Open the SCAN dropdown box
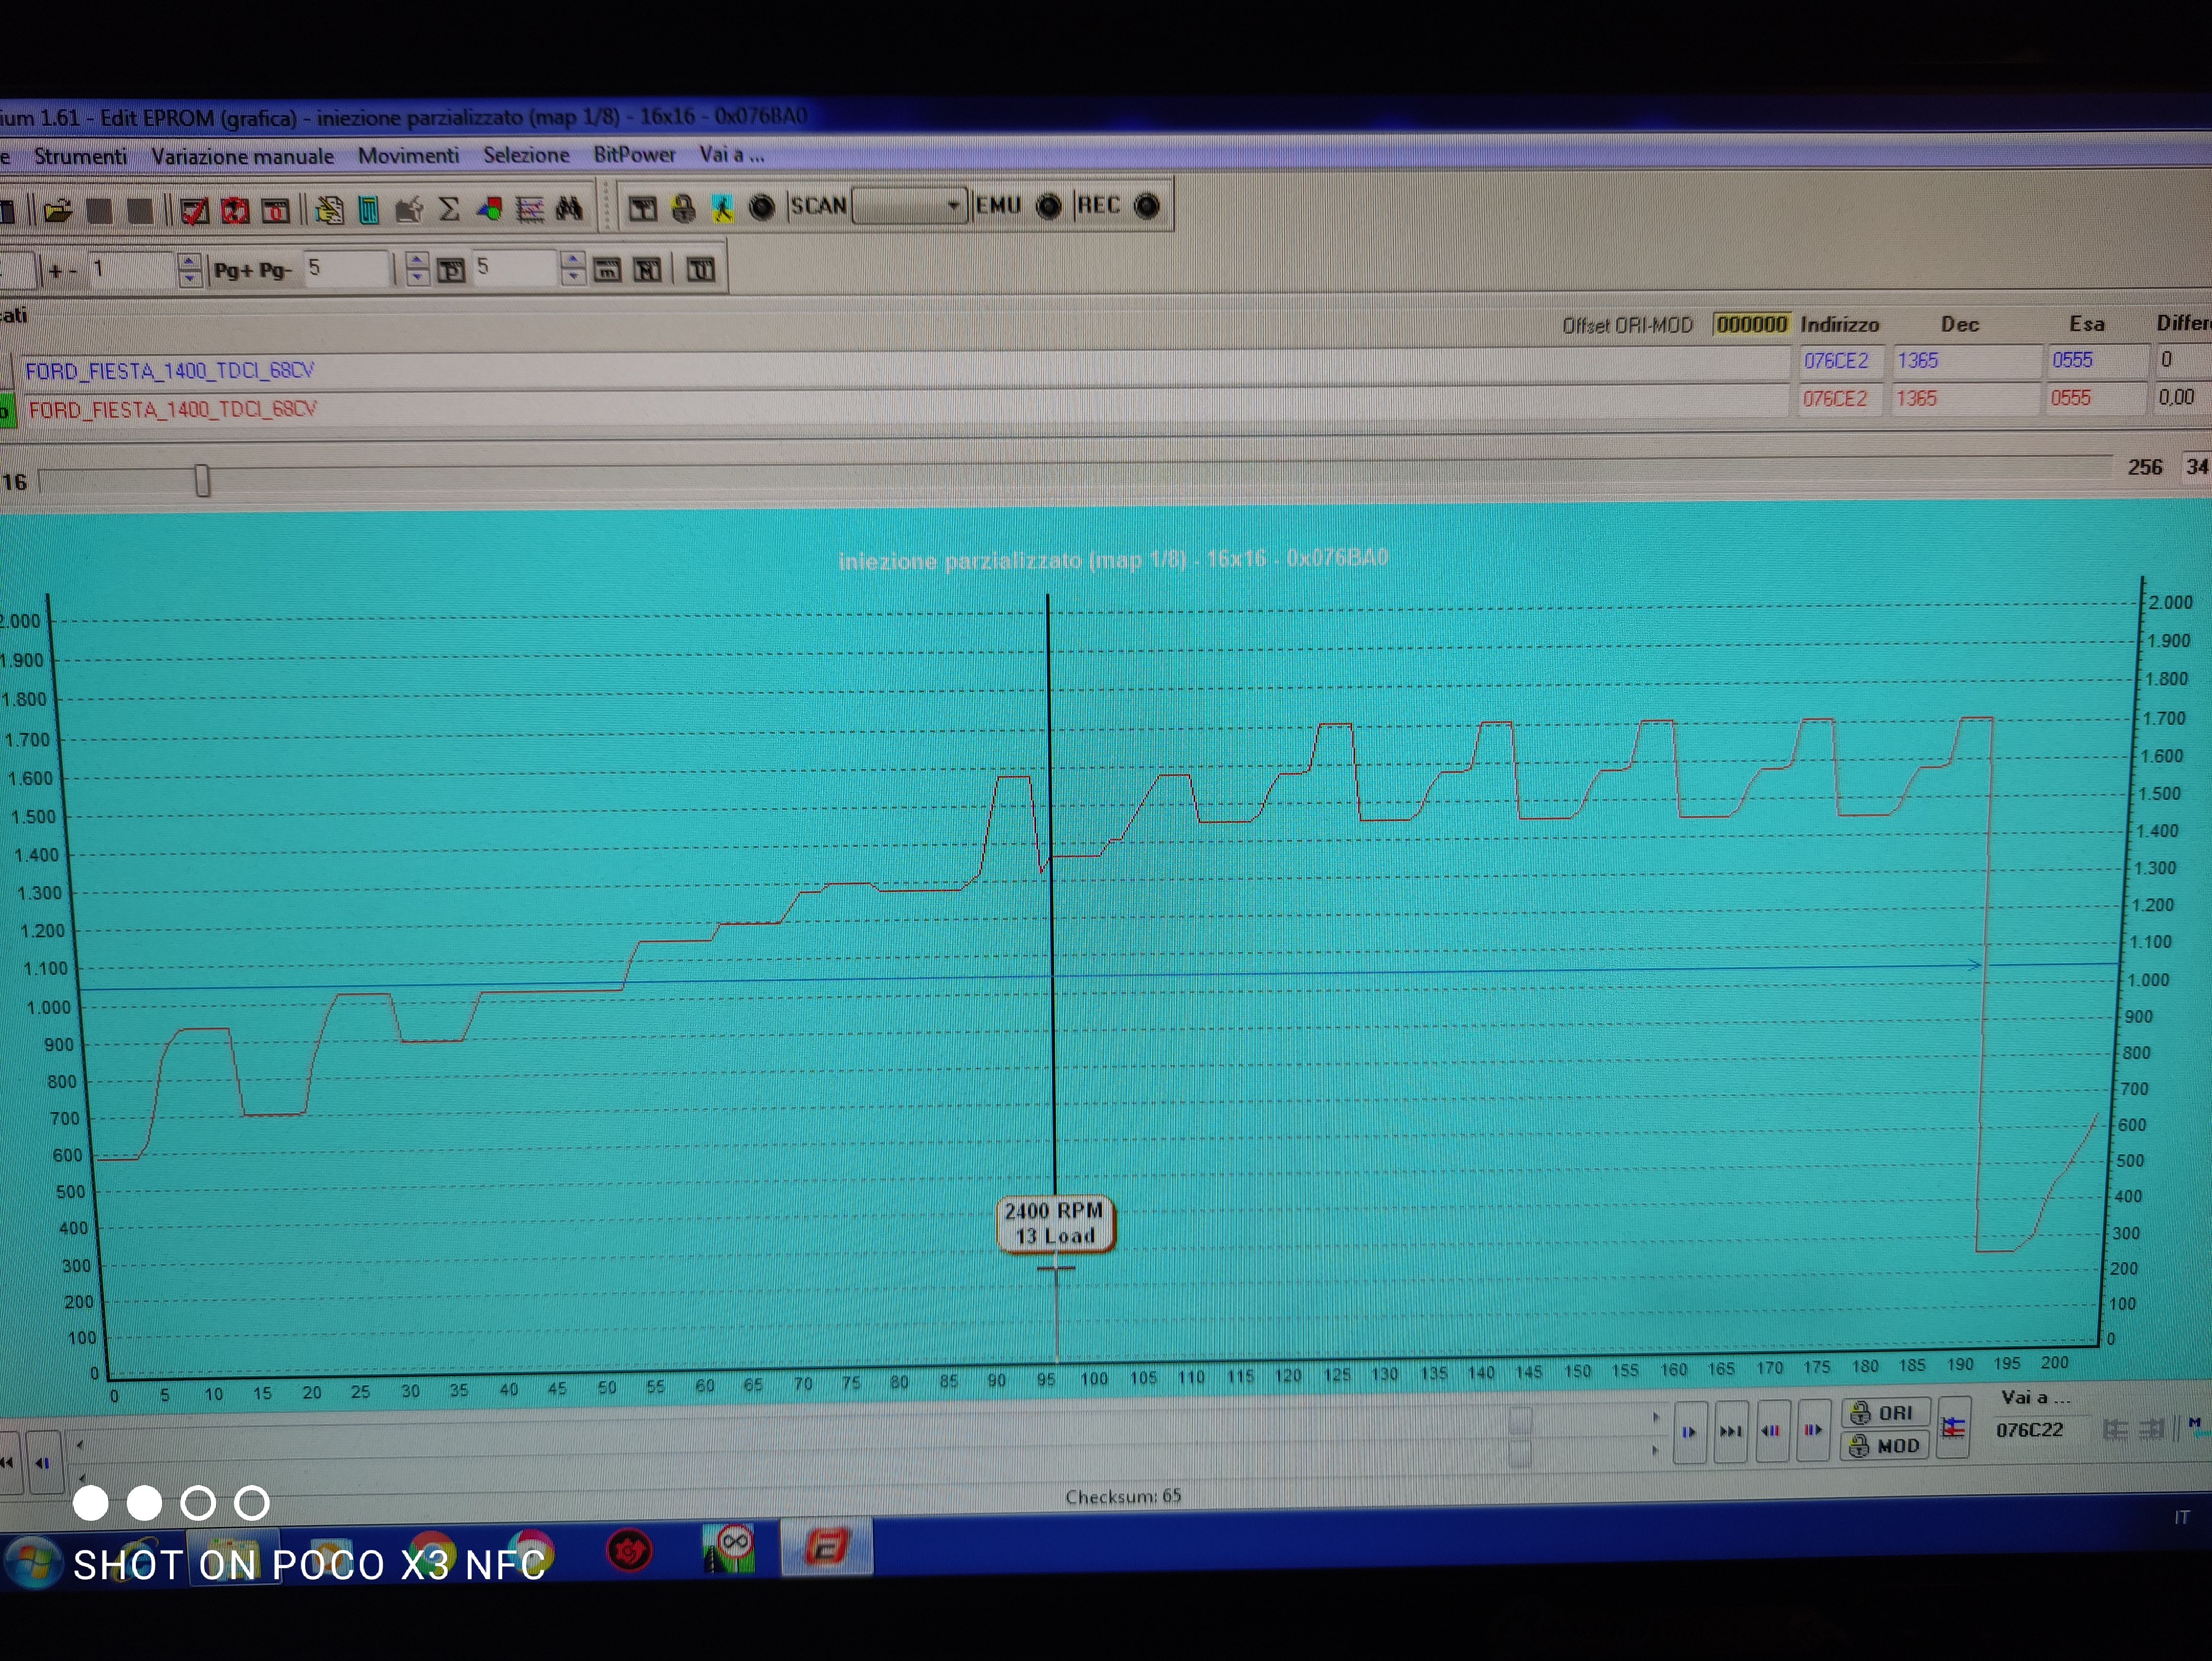The height and width of the screenshot is (1661, 2212). click(910, 206)
